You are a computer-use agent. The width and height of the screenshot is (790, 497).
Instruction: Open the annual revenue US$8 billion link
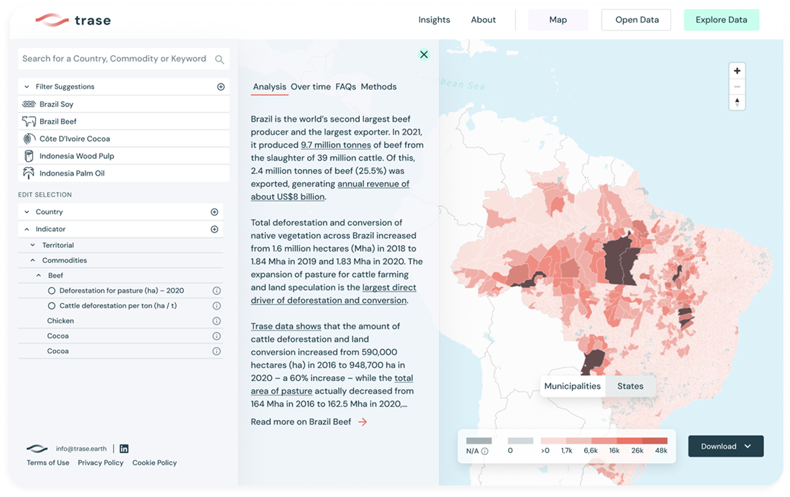(x=330, y=190)
